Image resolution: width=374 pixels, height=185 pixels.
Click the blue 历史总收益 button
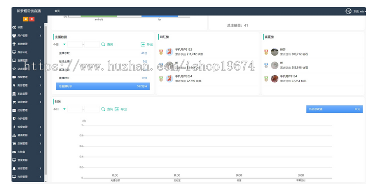pyautogui.click(x=334, y=109)
